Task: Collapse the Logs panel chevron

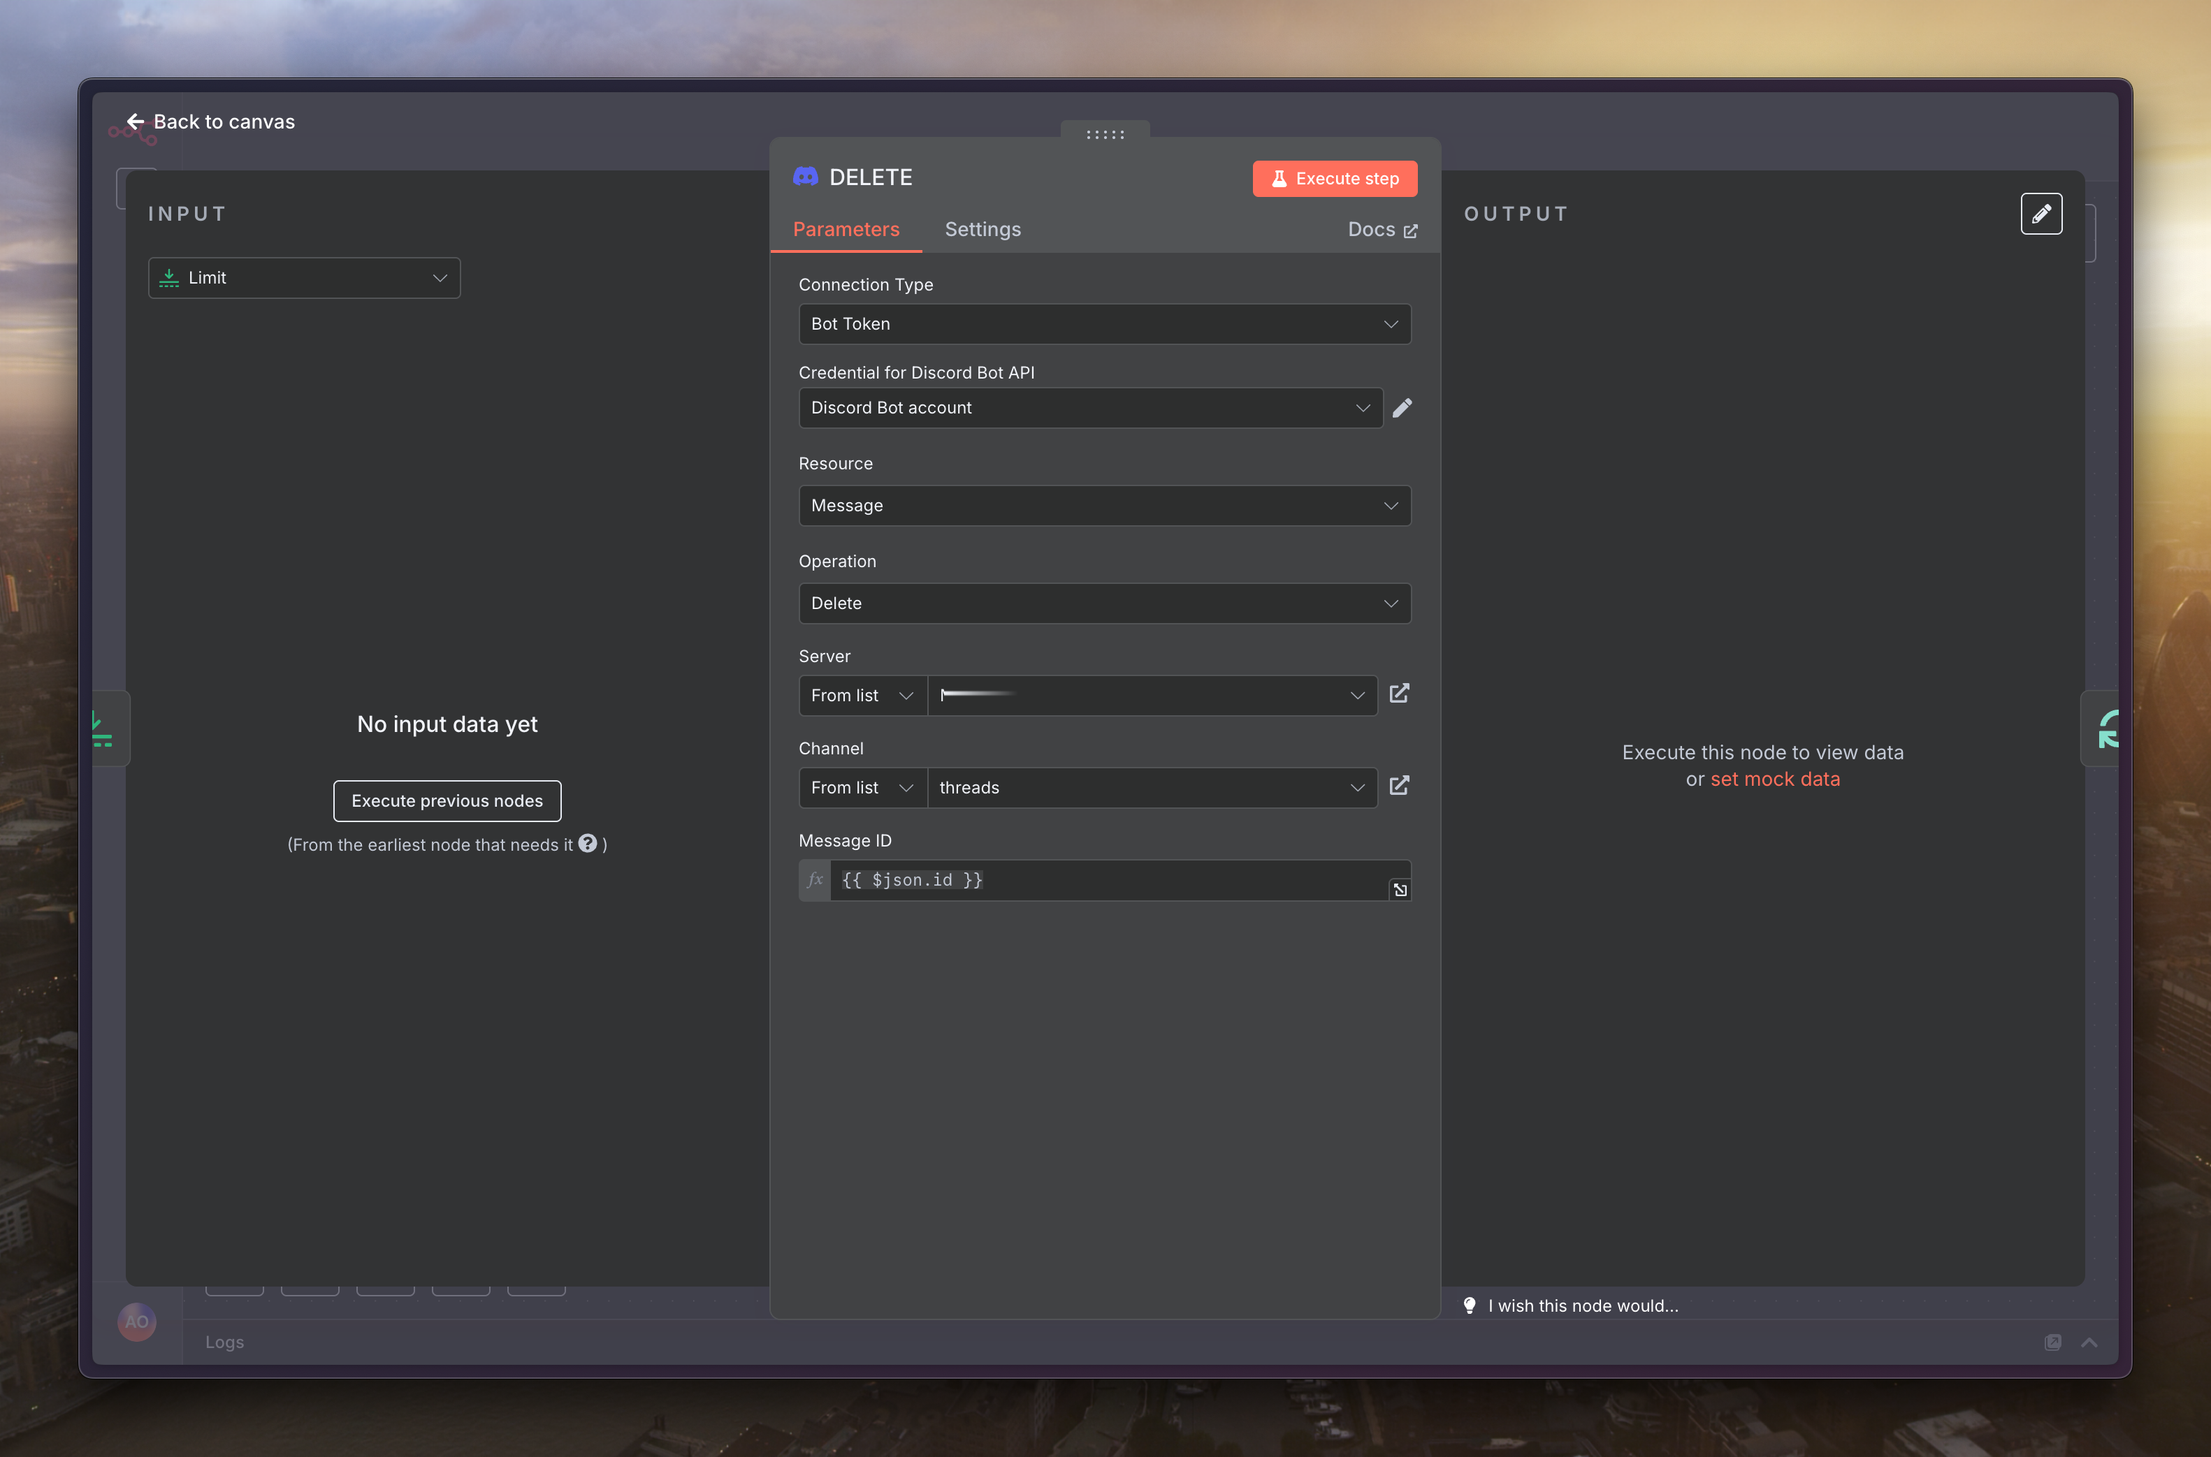Action: click(2089, 1342)
